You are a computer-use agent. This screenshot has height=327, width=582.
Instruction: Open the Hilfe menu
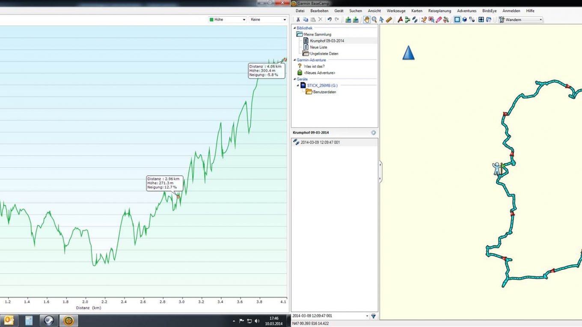pos(530,11)
